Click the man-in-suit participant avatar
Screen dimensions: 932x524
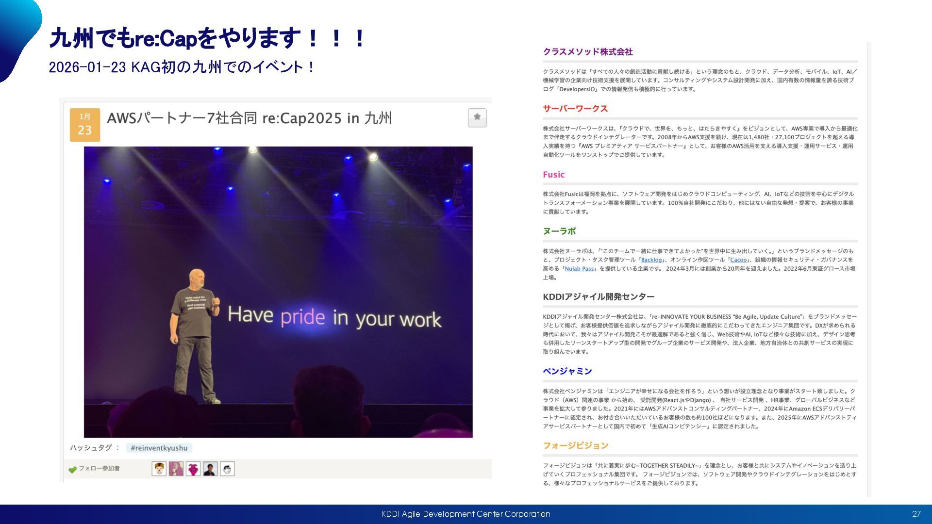tap(210, 469)
